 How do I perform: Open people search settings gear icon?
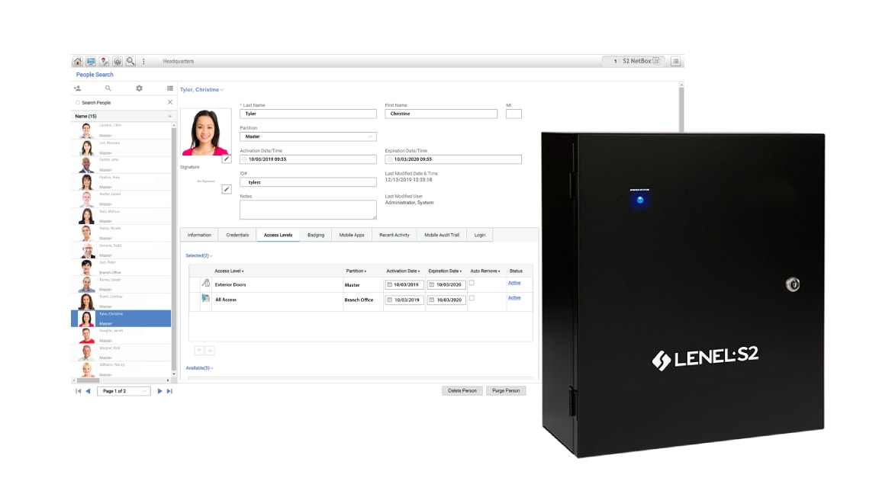tap(139, 88)
